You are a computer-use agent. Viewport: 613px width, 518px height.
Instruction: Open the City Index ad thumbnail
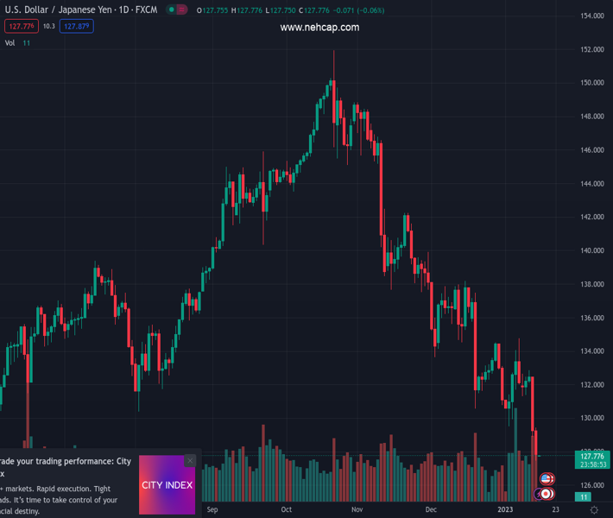(167, 485)
